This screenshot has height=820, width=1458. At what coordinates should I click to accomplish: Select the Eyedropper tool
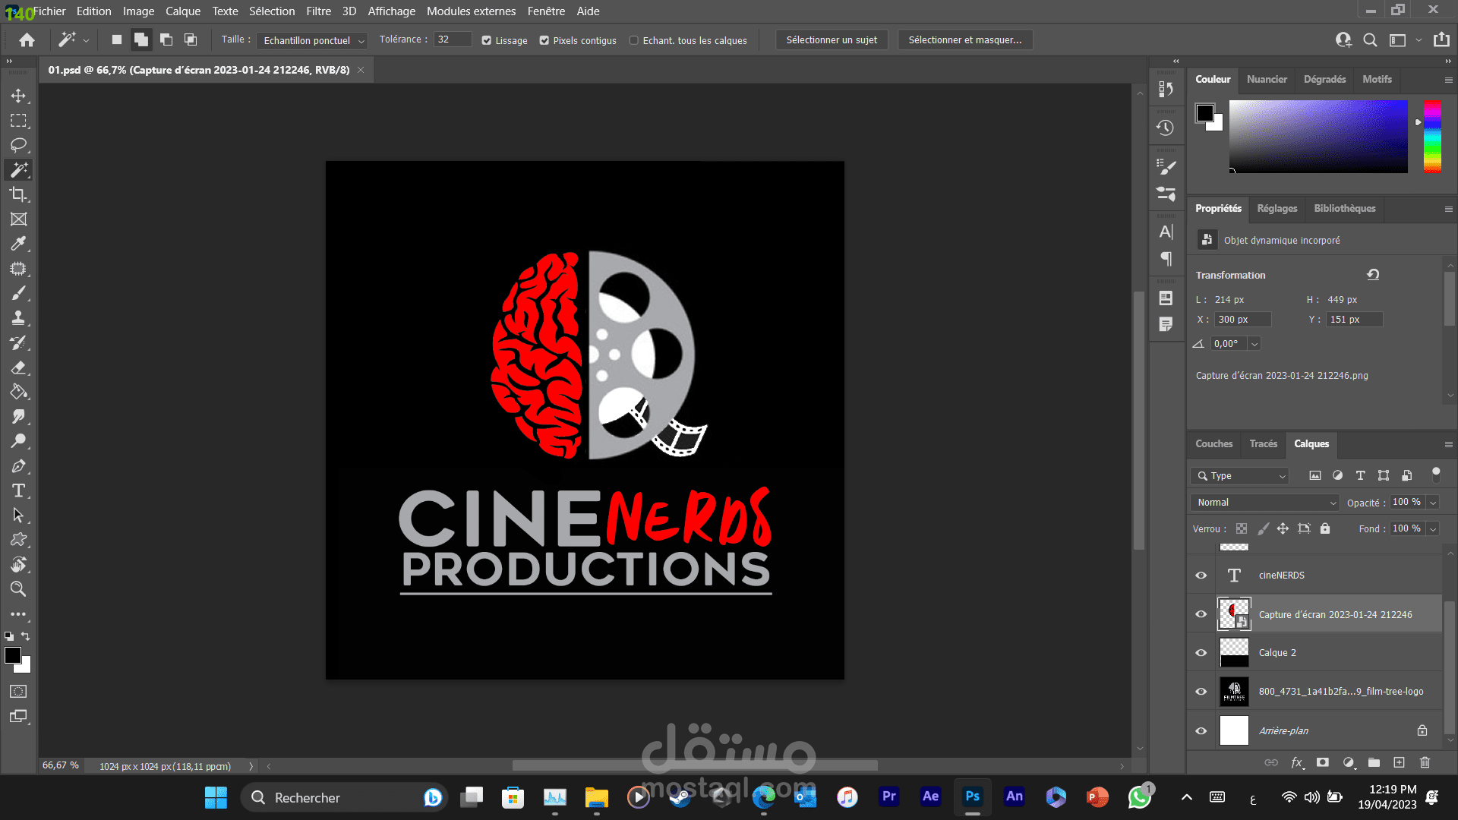18,244
